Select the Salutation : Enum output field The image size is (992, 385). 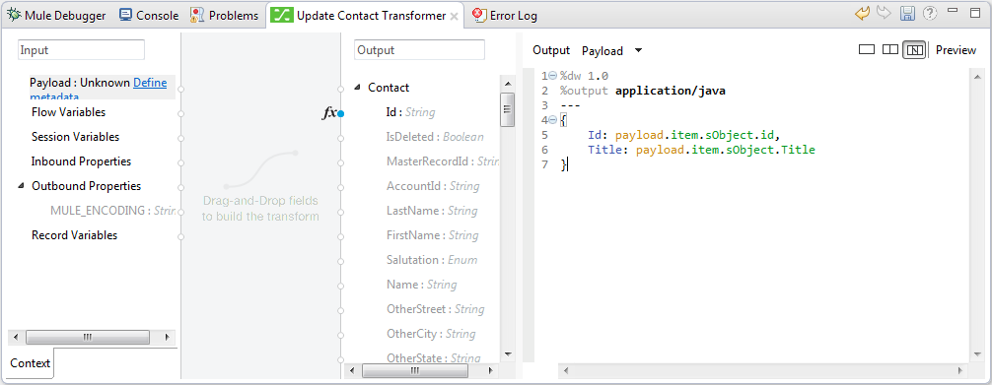click(432, 260)
